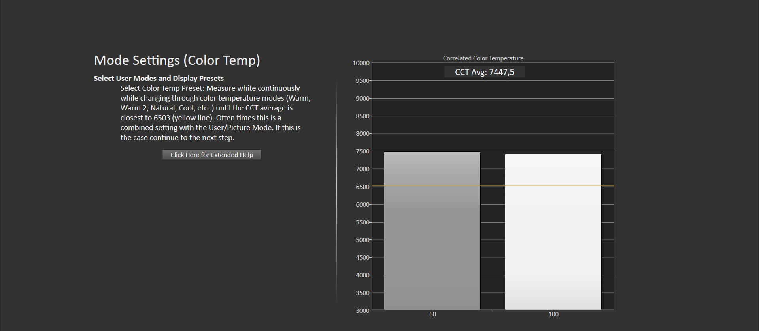Click the 9000 axis label
The height and width of the screenshot is (331, 759).
point(363,99)
